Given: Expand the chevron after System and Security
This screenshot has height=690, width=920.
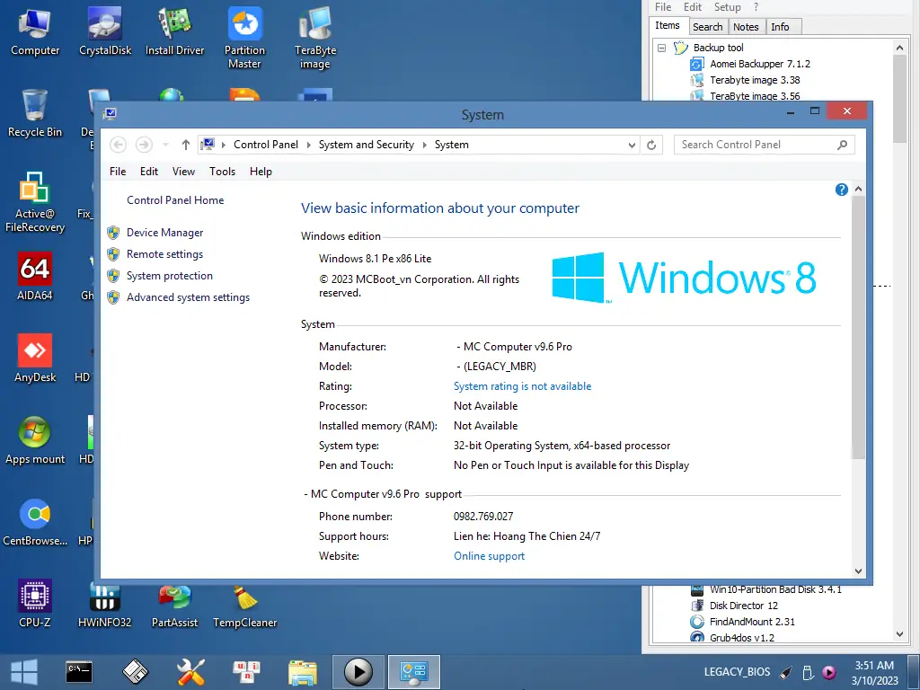Looking at the screenshot, I should [425, 145].
